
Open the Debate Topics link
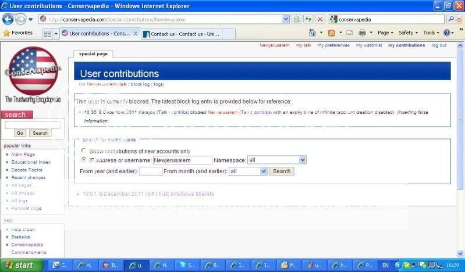click(27, 170)
